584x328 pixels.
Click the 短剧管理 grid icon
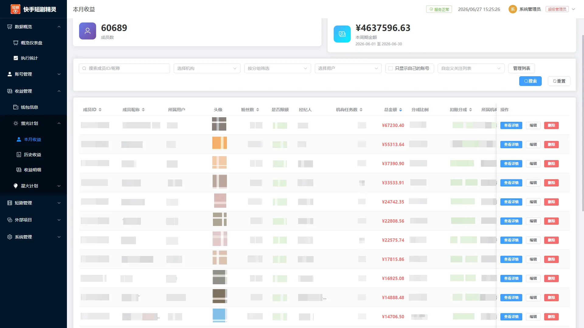click(10, 203)
